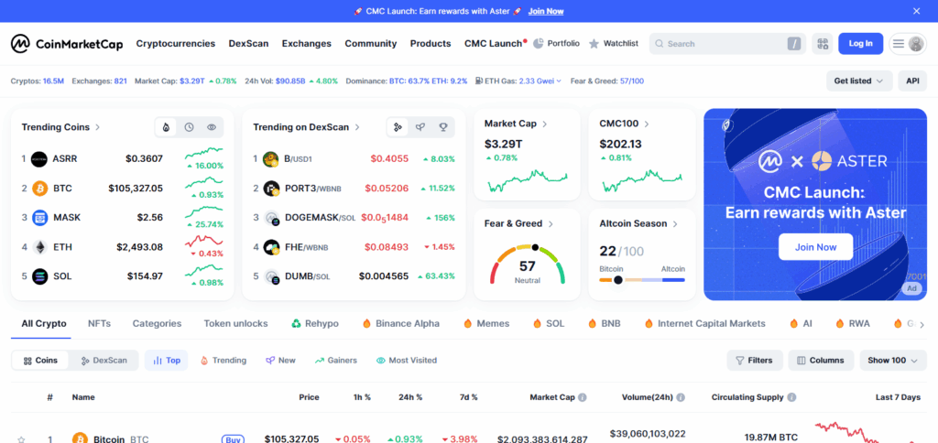The width and height of the screenshot is (938, 443).
Task: Open the Cryptocurrencies menu
Action: tap(175, 44)
